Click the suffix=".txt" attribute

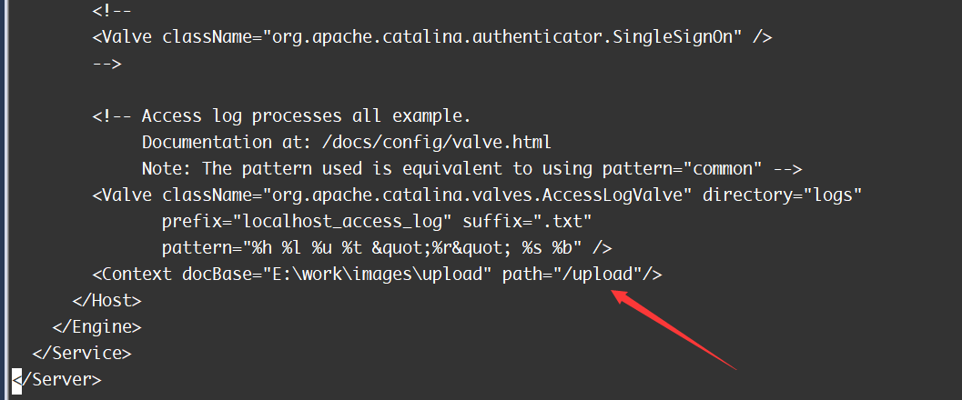tap(527, 222)
